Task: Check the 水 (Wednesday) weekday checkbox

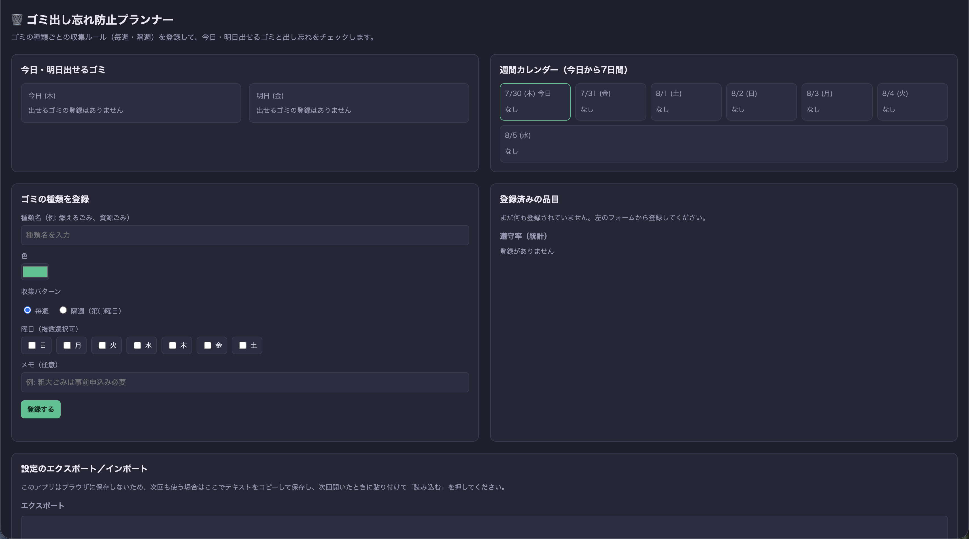Action: (137, 345)
